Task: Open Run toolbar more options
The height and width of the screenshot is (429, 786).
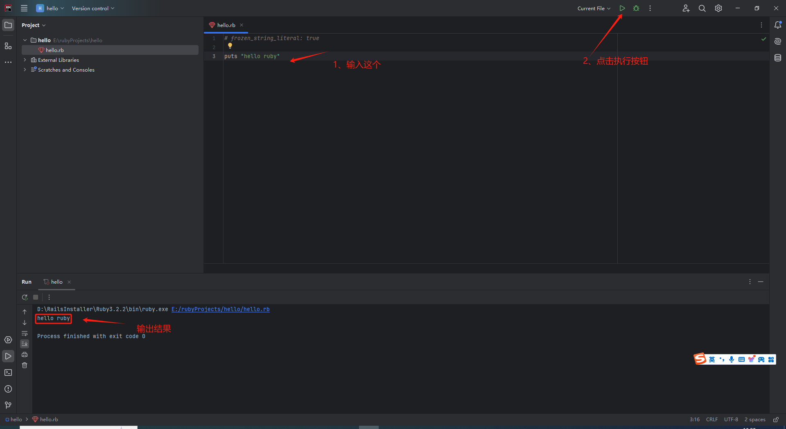Action: coord(49,297)
